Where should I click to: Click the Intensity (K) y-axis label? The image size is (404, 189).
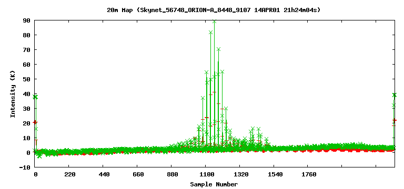pos(13,94)
